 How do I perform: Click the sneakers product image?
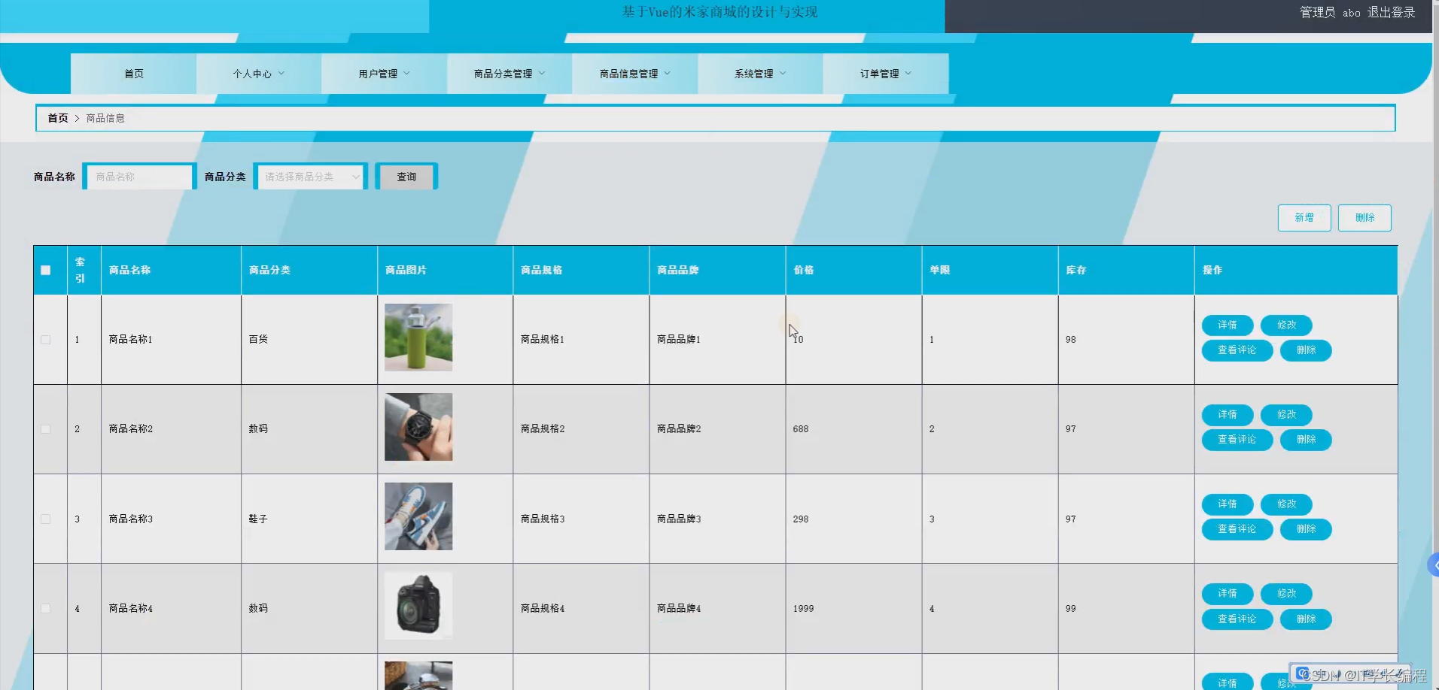coord(418,516)
